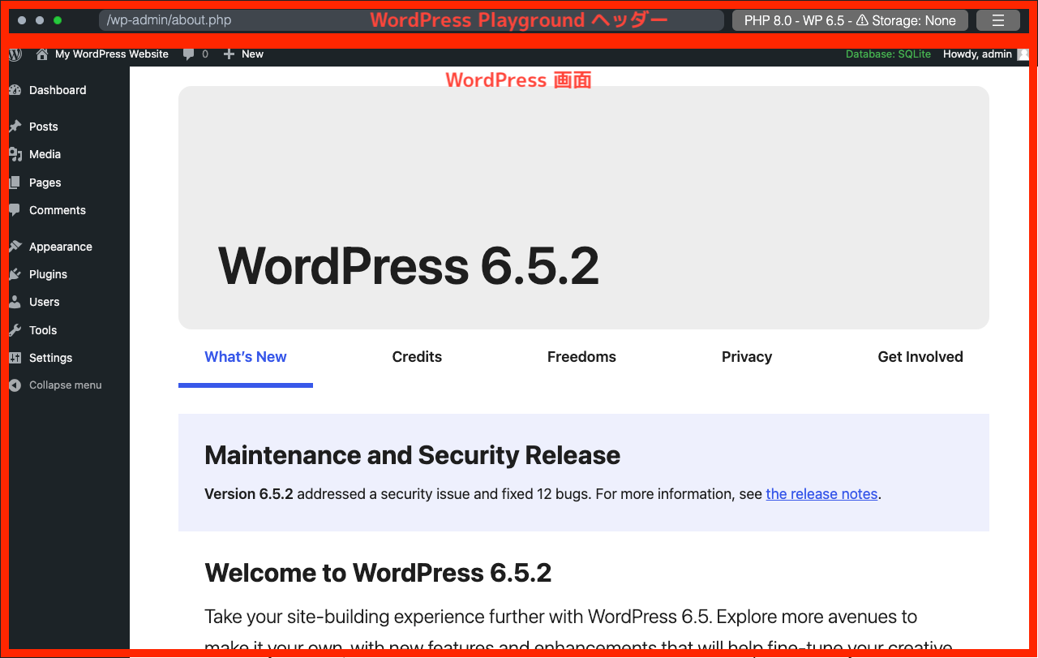Click the plus icon next to New
1038x658 pixels.
(229, 54)
